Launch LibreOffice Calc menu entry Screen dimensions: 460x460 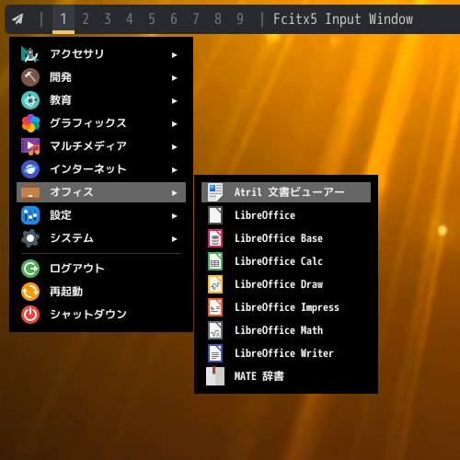pos(286,261)
